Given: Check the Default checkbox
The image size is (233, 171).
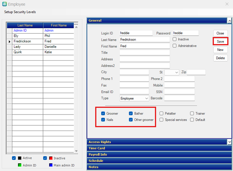Looking at the screenshot, I should pos(192,120).
